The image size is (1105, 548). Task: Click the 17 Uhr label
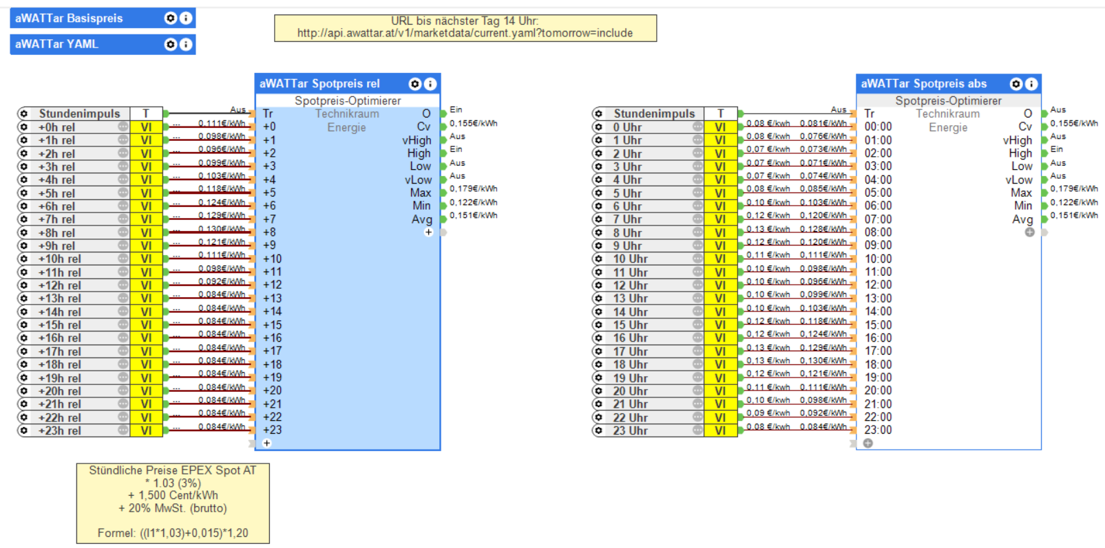click(x=630, y=351)
